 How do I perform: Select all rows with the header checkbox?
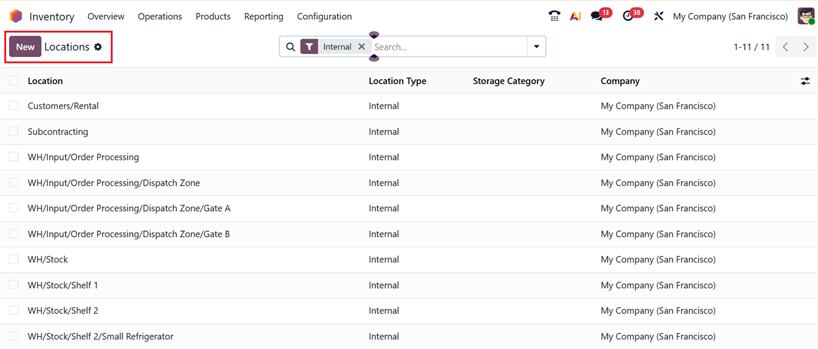[x=14, y=80]
